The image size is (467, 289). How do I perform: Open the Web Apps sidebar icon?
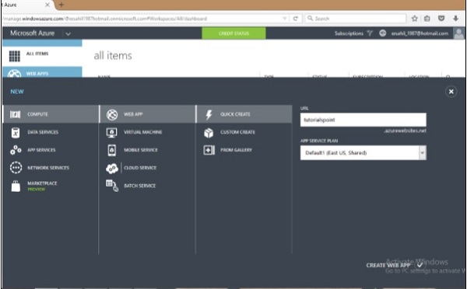tap(14, 74)
